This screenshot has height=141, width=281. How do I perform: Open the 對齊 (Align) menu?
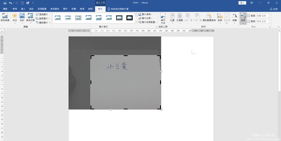point(220,18)
